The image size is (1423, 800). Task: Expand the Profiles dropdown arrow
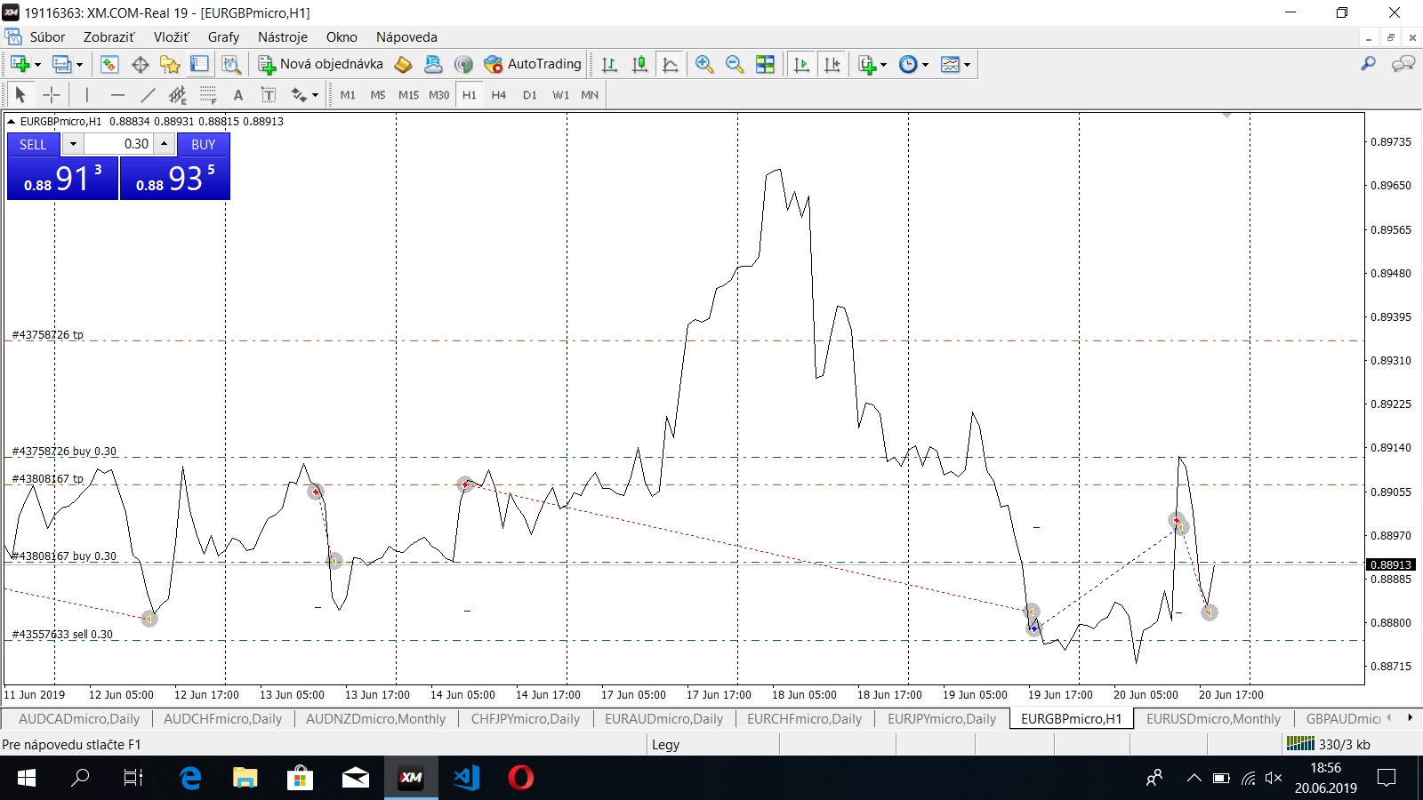(79, 64)
